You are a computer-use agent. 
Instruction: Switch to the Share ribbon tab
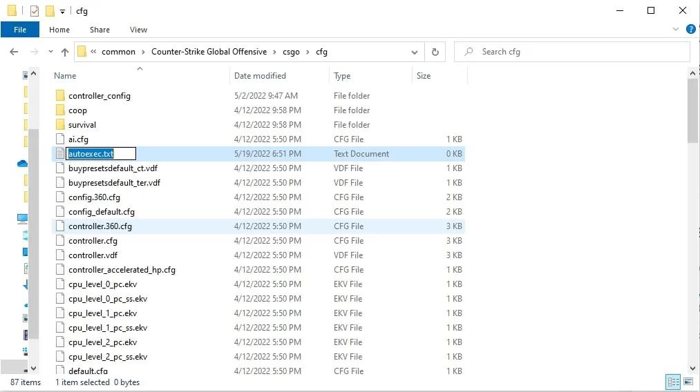[100, 30]
